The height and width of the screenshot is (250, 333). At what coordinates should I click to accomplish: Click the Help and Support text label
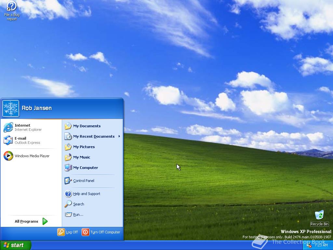87,194
